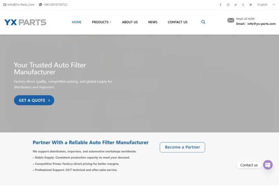Click the Factory-direct quality hero subtitle
The image size is (279, 187).
63,84
